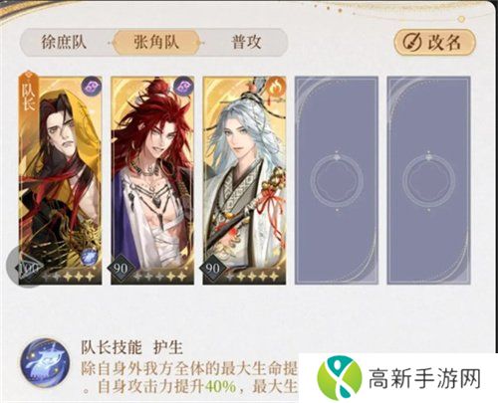Click the star rating on silver-haired character card
498x403 pixels.
pyautogui.click(x=252, y=276)
